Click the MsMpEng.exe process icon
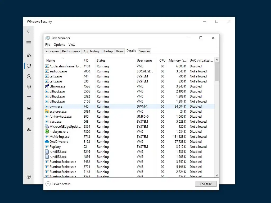 click(x=47, y=136)
